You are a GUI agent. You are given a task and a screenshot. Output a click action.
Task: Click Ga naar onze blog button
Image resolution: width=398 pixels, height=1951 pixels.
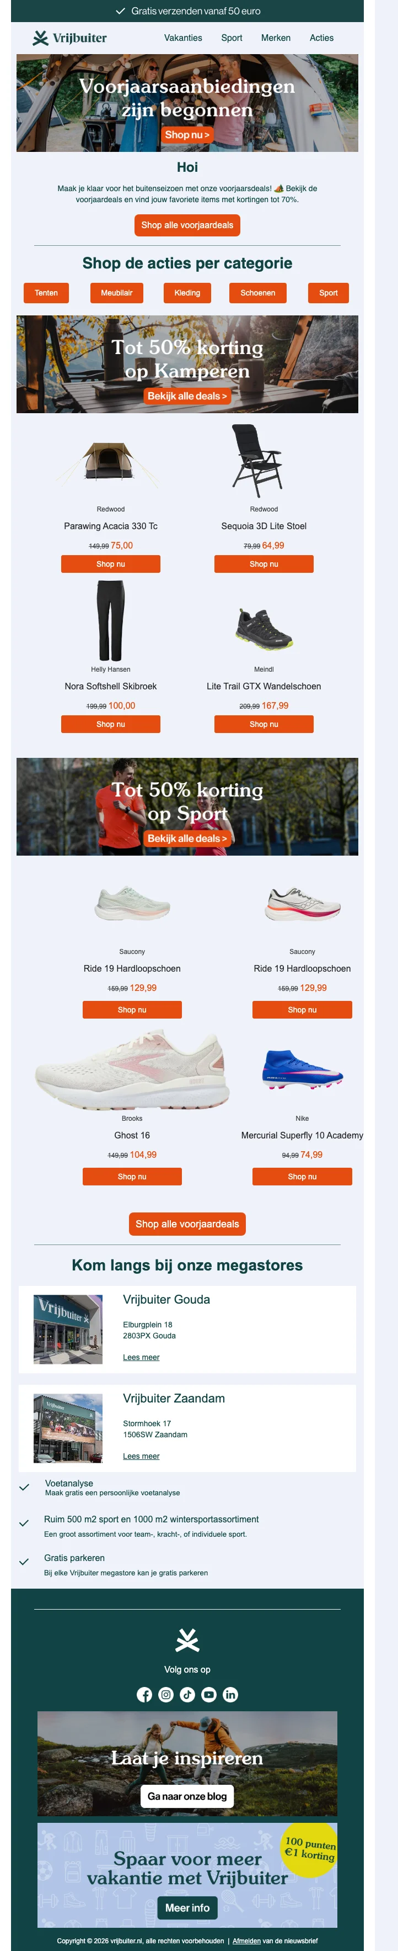pyautogui.click(x=187, y=1796)
